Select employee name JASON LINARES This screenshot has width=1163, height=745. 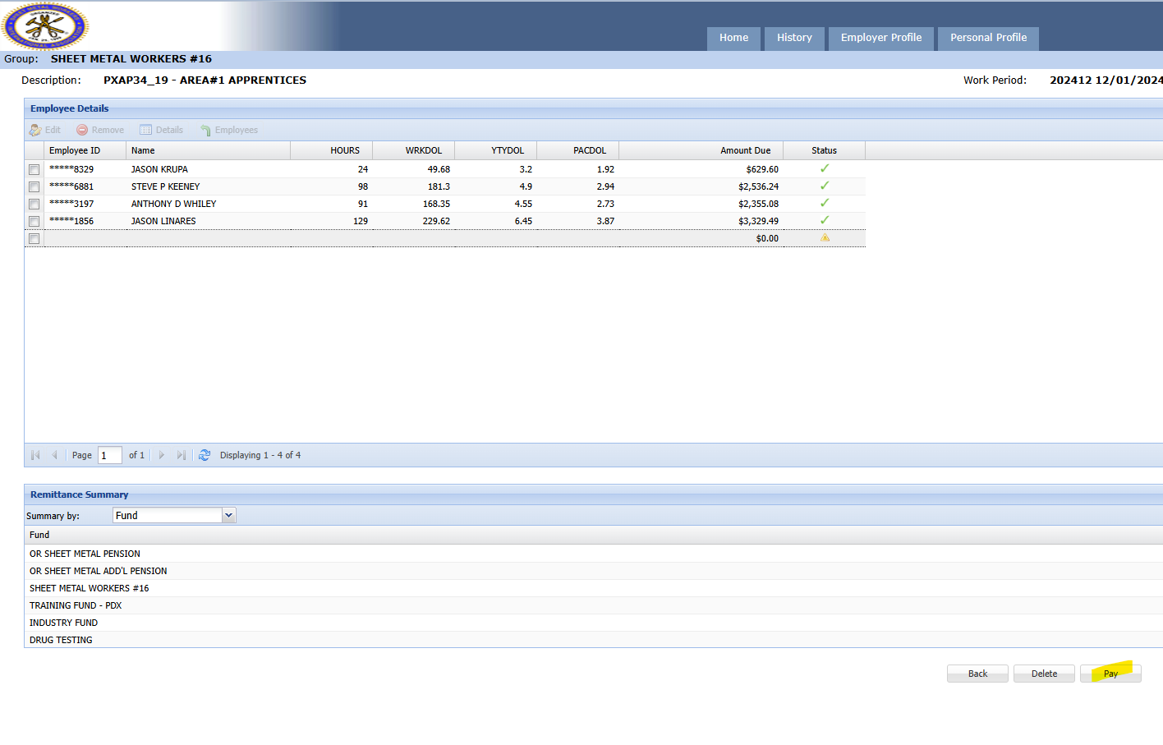(x=163, y=221)
